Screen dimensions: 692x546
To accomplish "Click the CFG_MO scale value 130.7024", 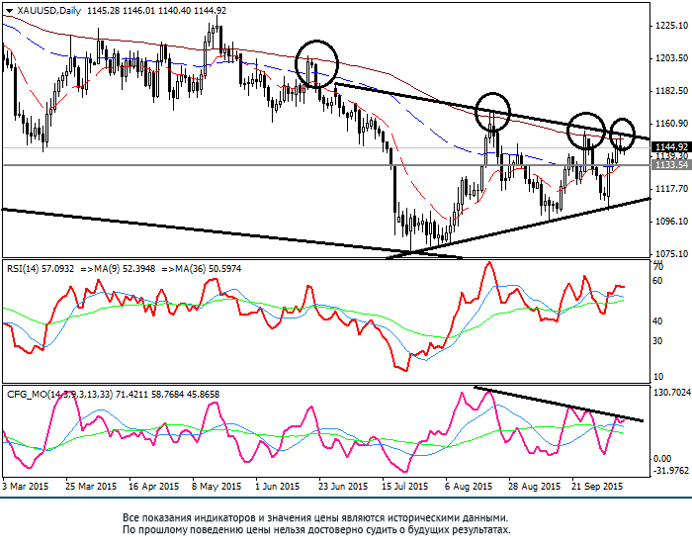I will coord(671,393).
